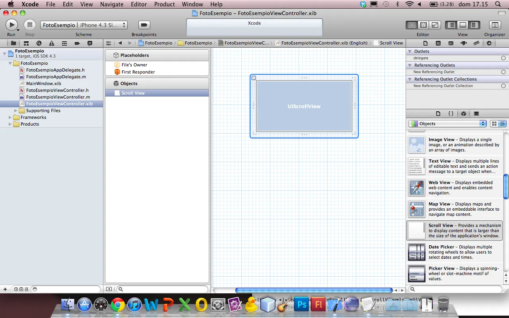The image size is (509, 318).
Task: Switch to the Assistant editor
Action: 423,25
